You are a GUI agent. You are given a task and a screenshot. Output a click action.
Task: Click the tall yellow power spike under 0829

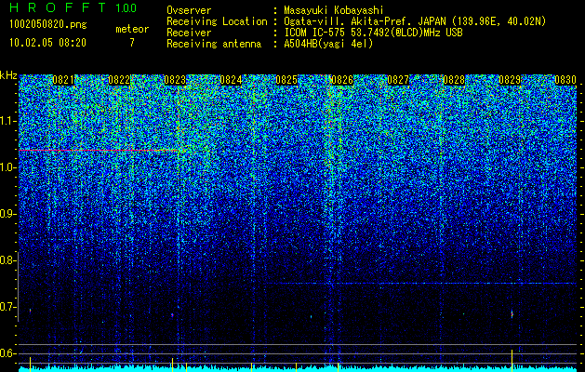[x=512, y=359]
